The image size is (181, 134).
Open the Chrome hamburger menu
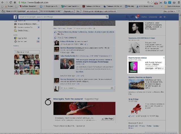(x=178, y=2)
